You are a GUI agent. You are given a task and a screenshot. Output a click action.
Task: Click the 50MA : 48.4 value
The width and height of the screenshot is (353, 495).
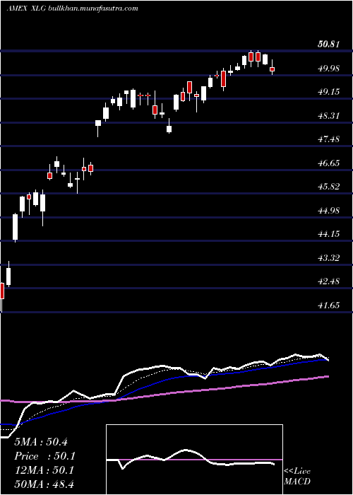click(x=44, y=484)
